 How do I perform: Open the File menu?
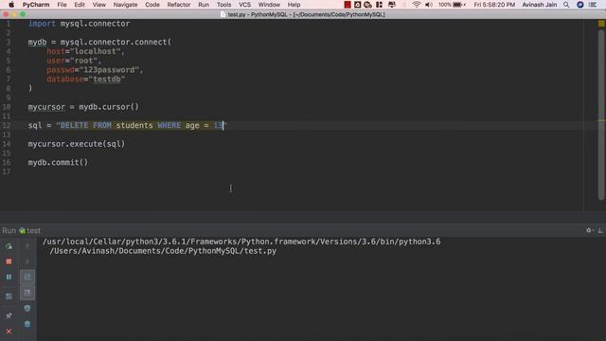62,5
